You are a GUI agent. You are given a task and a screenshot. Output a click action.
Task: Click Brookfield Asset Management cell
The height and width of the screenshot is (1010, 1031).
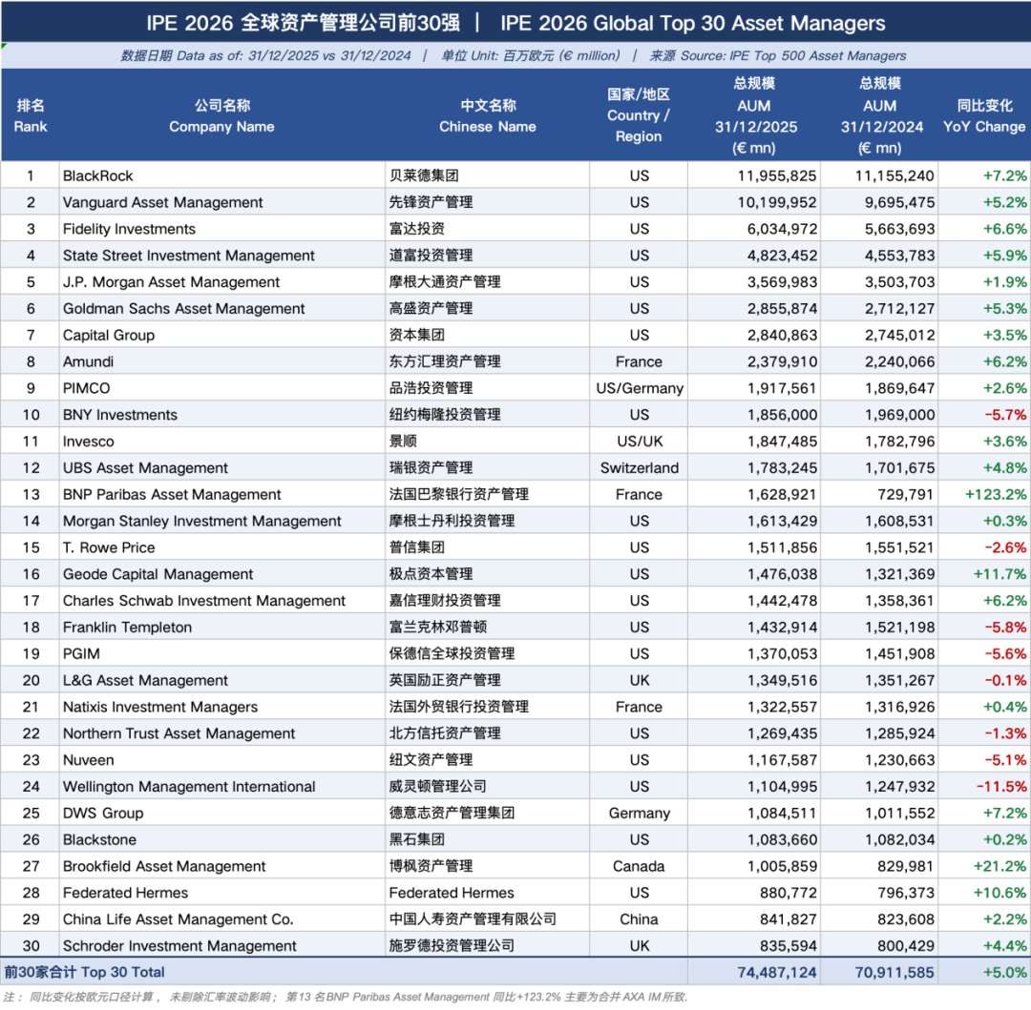(222, 866)
